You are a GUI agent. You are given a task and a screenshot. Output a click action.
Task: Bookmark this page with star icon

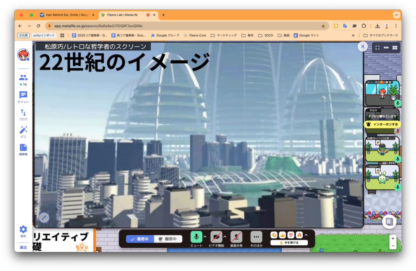[323, 26]
